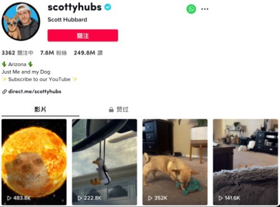This screenshot has height=207, width=280.
Task: Open the hanging duck car video thumbnail
Action: [x=105, y=162]
